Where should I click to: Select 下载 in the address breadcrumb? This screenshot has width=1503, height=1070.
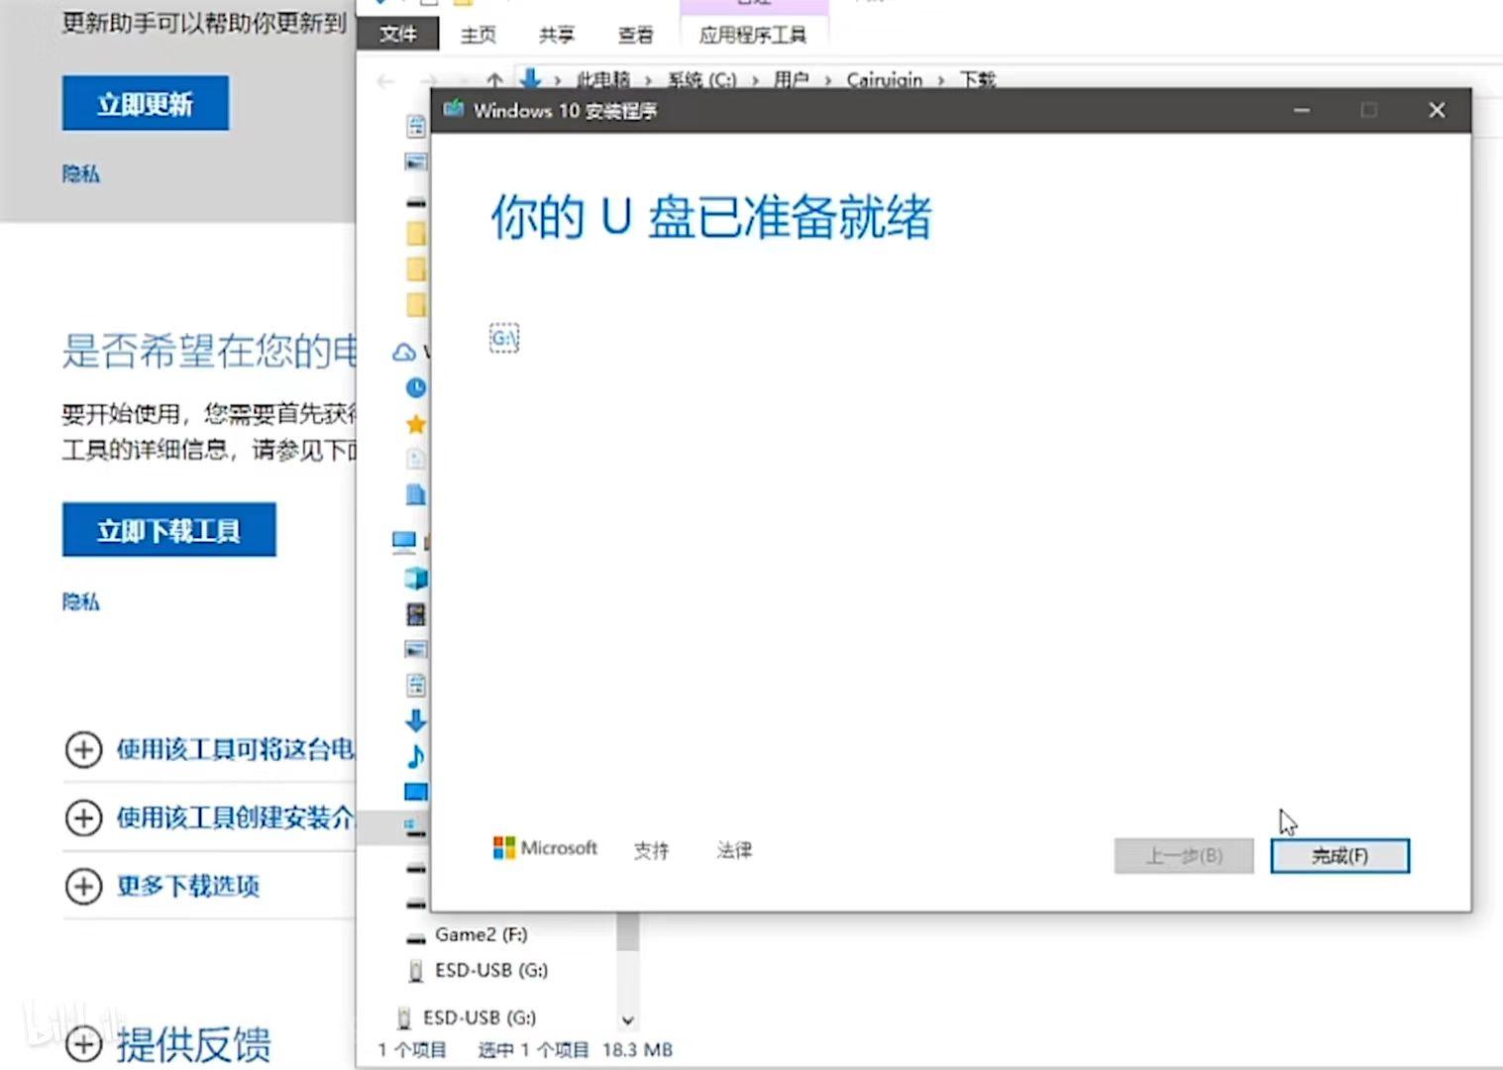(x=977, y=79)
